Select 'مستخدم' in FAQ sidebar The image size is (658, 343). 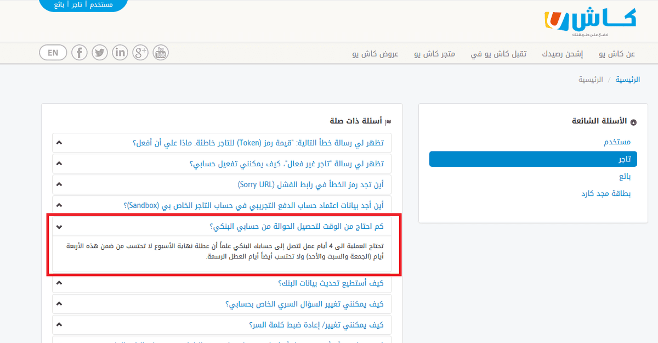pos(617,142)
